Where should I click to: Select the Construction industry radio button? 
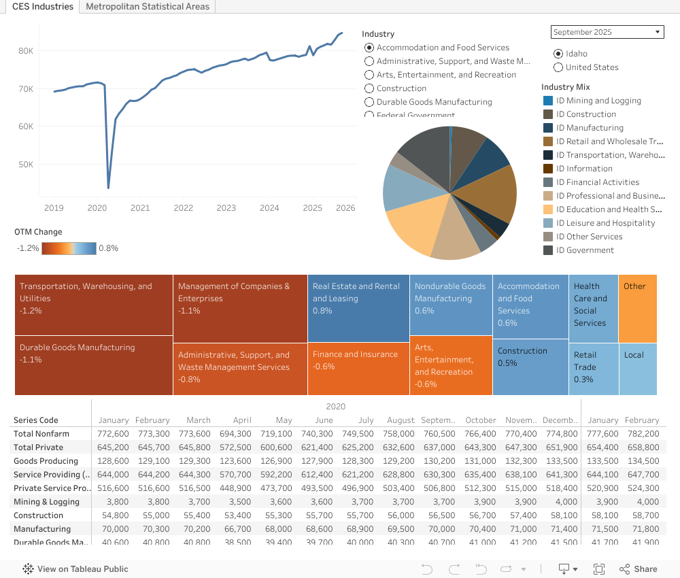click(369, 88)
